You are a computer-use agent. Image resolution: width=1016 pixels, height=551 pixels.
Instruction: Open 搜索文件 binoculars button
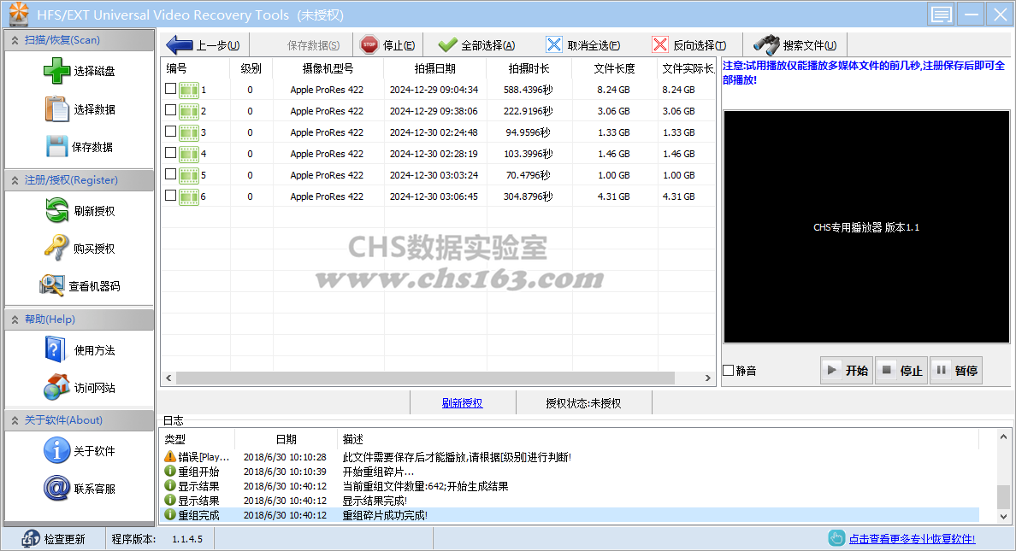pyautogui.click(x=794, y=45)
